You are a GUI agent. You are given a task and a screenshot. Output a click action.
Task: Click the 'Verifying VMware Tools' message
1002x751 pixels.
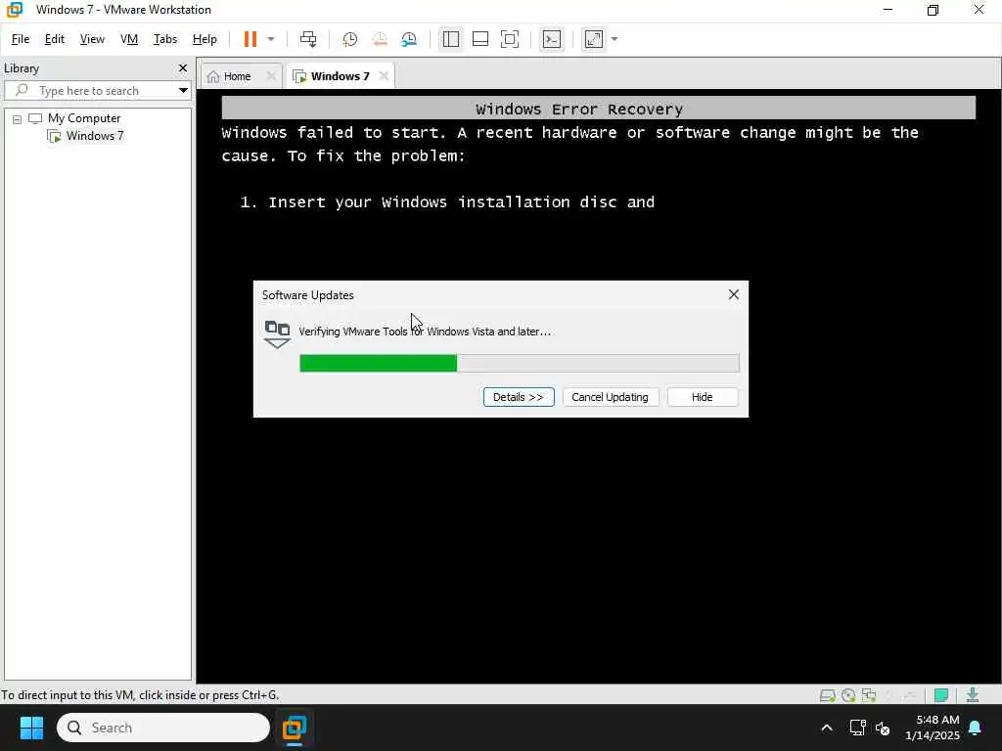coord(425,331)
